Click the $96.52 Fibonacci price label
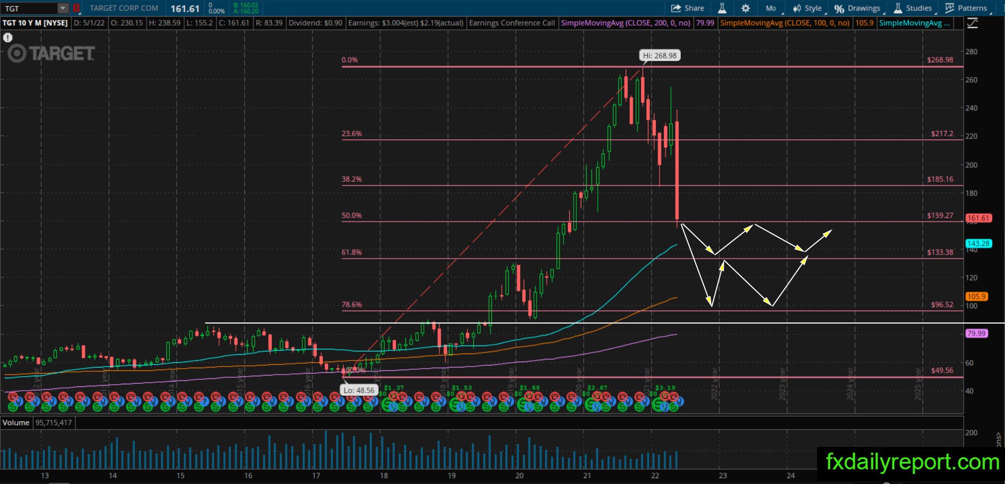Screen dimensions: 1005x484 942,305
